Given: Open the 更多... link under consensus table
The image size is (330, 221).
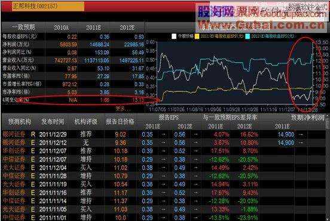Looking at the screenshot, I should 123,109.
